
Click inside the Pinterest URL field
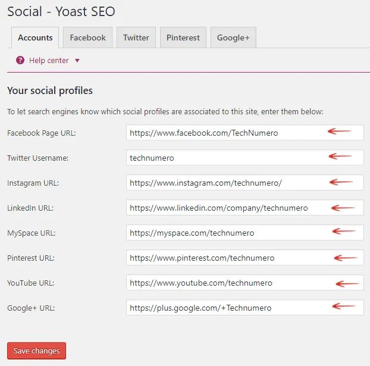point(245,258)
